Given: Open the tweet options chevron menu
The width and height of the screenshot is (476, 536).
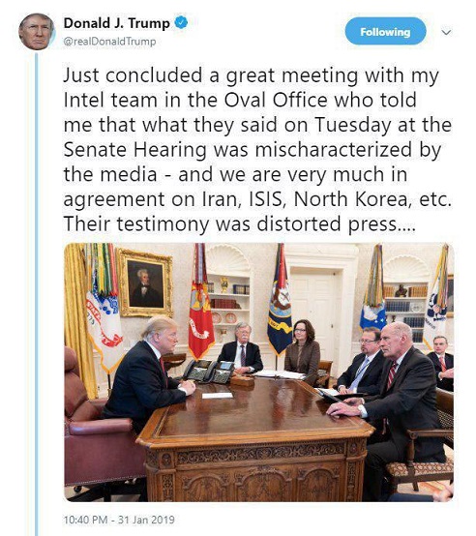Looking at the screenshot, I should pos(447,32).
